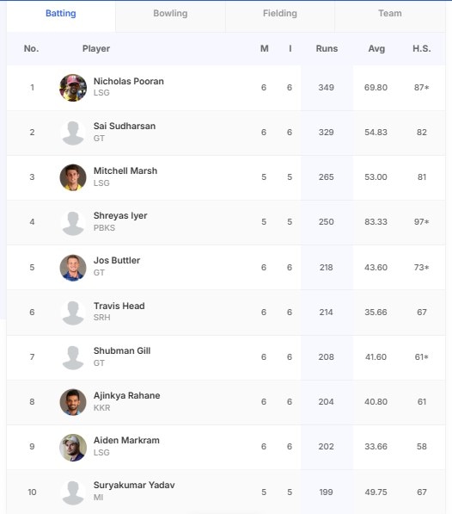Sort table by Avg column header
Image resolution: width=452 pixels, height=514 pixels.
click(376, 48)
